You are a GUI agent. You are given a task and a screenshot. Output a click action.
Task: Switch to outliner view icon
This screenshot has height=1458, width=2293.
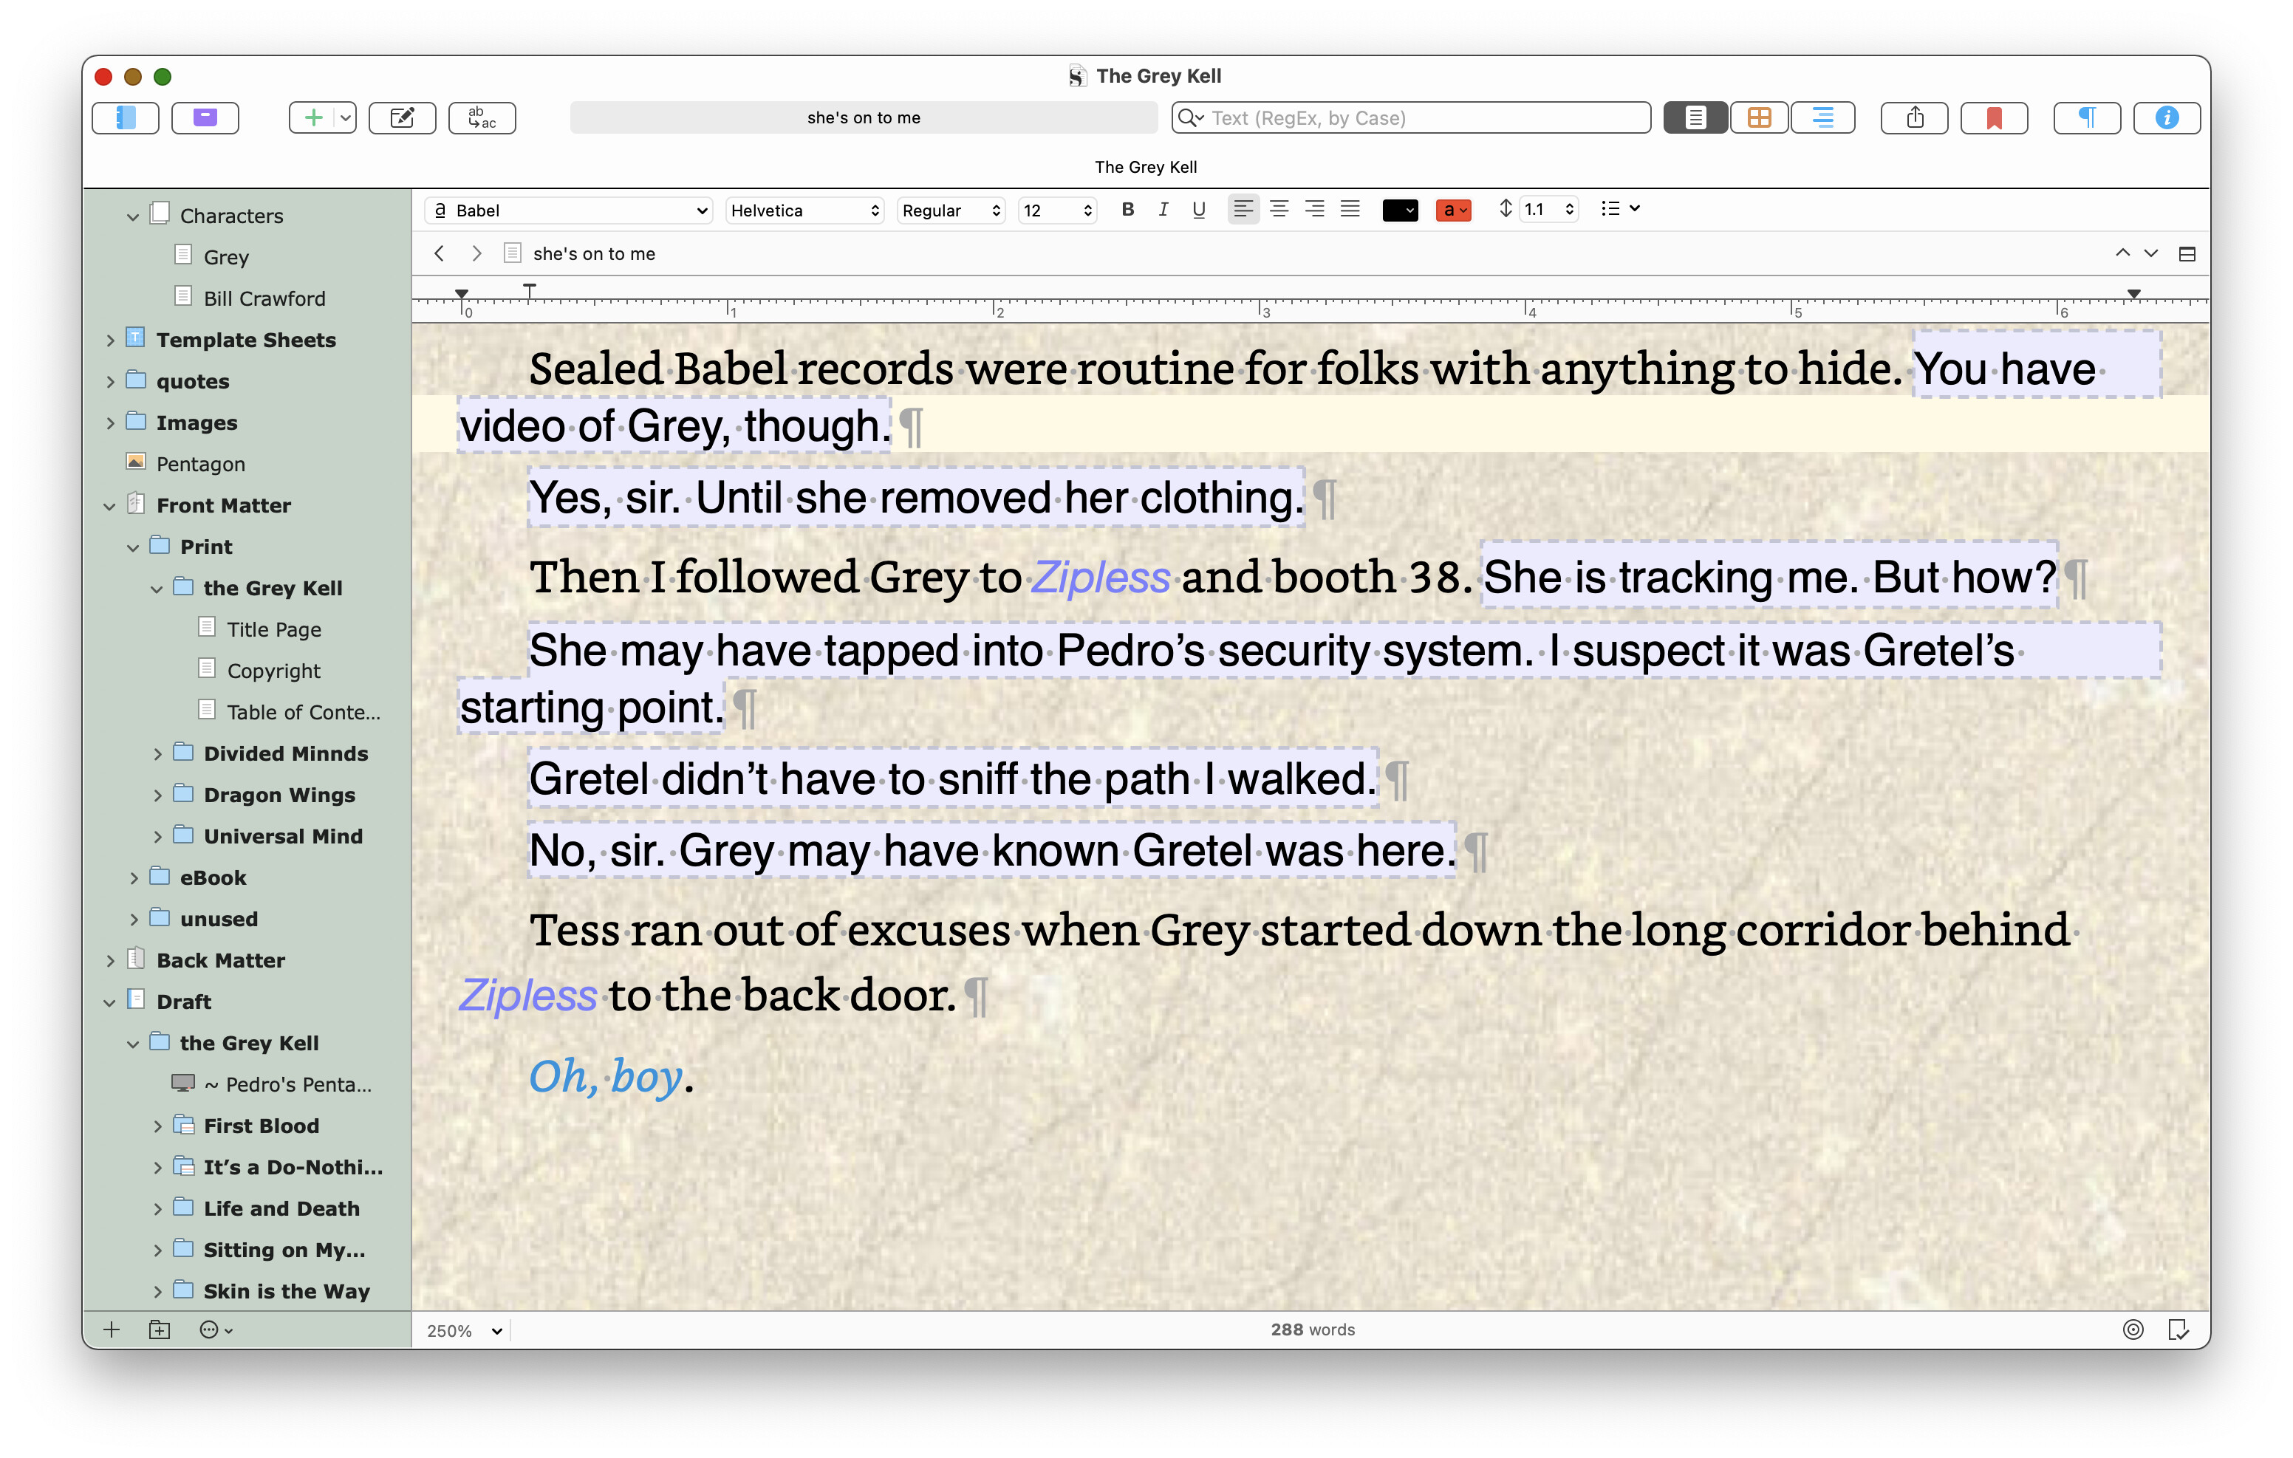(1822, 117)
